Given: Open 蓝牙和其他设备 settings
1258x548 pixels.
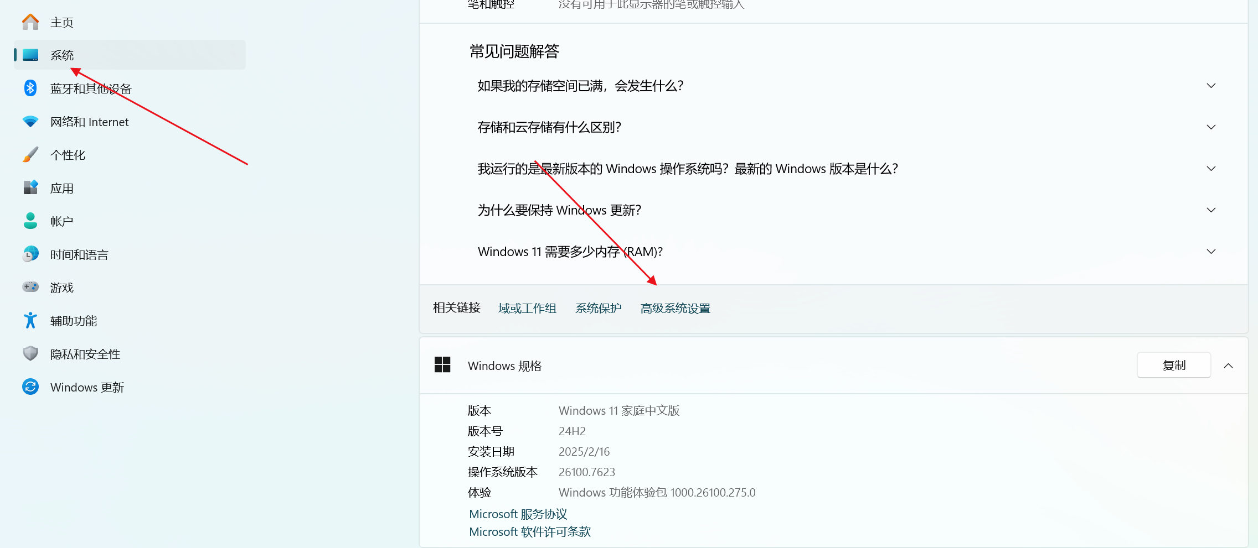Looking at the screenshot, I should [130, 88].
